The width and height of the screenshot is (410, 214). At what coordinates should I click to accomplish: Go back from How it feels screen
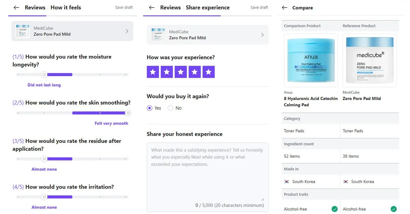click(x=16, y=7)
